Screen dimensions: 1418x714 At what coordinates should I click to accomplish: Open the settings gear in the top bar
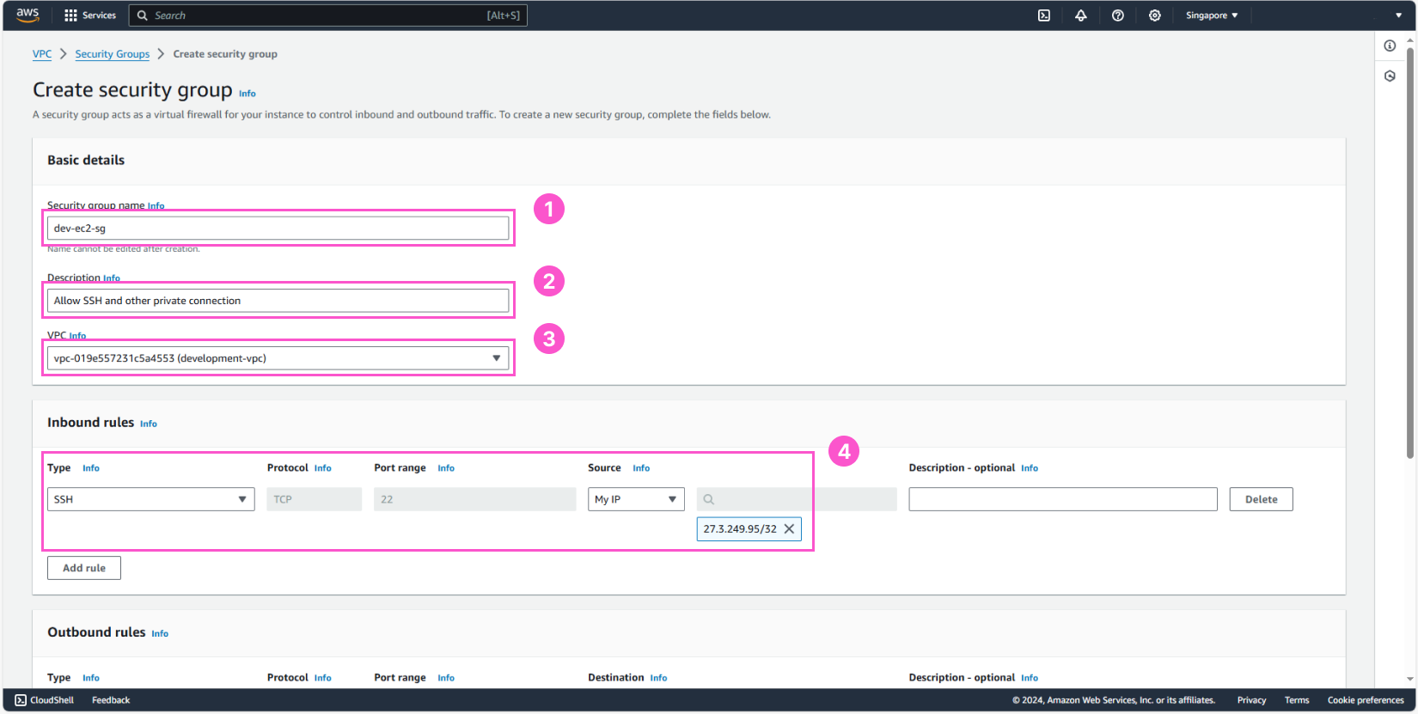point(1155,15)
